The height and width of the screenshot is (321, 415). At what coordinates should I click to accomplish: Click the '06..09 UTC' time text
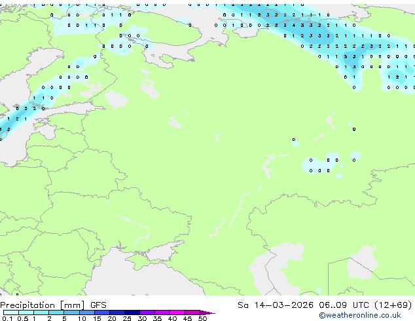point(344,305)
